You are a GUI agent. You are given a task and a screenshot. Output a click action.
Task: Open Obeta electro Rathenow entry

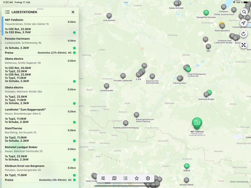tap(40, 70)
